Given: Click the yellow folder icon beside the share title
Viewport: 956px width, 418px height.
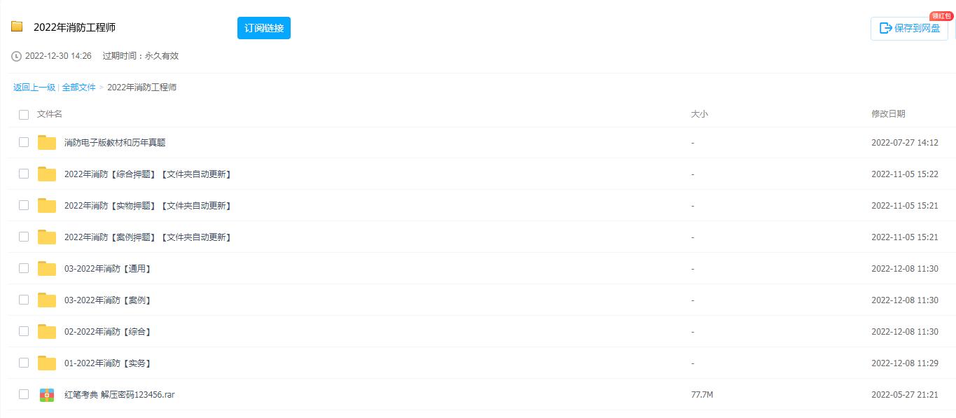Looking at the screenshot, I should [x=17, y=27].
